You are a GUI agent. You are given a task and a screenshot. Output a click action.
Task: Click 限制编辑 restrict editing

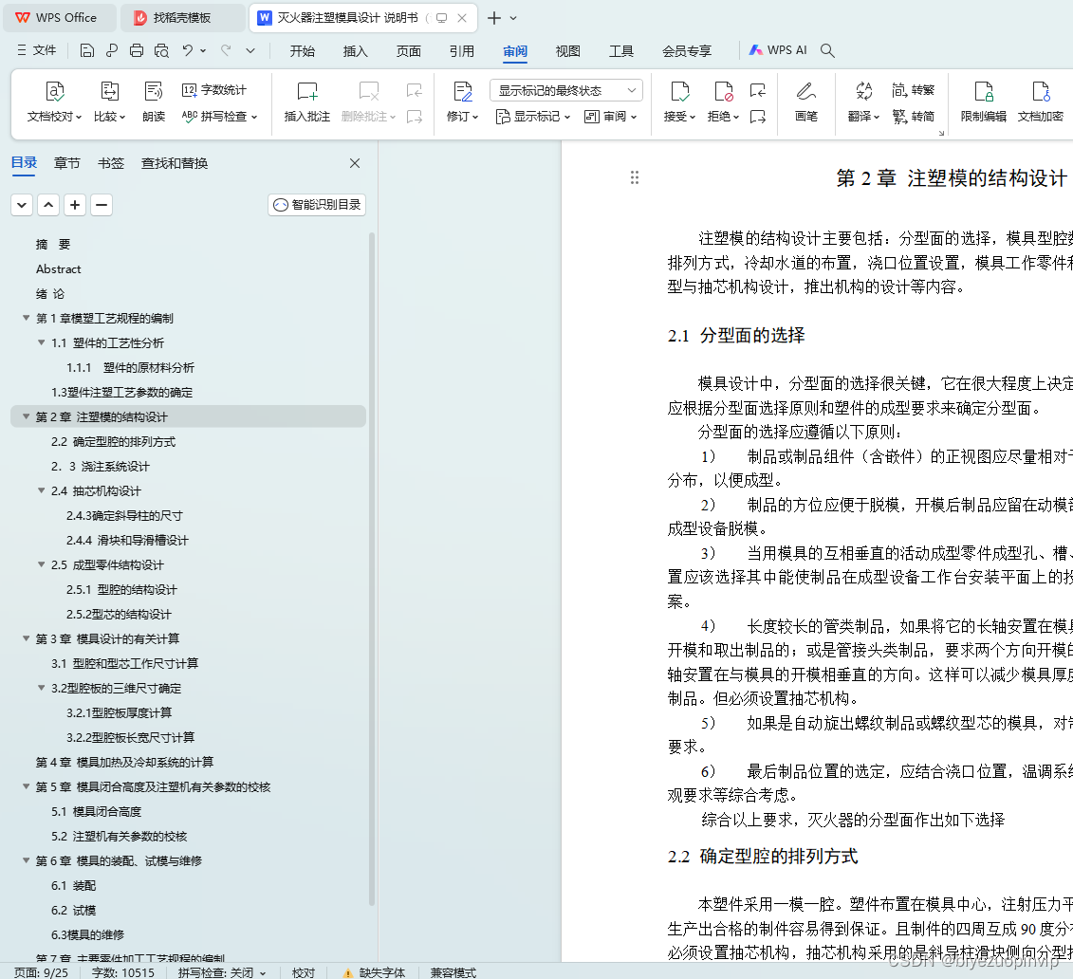click(x=984, y=102)
